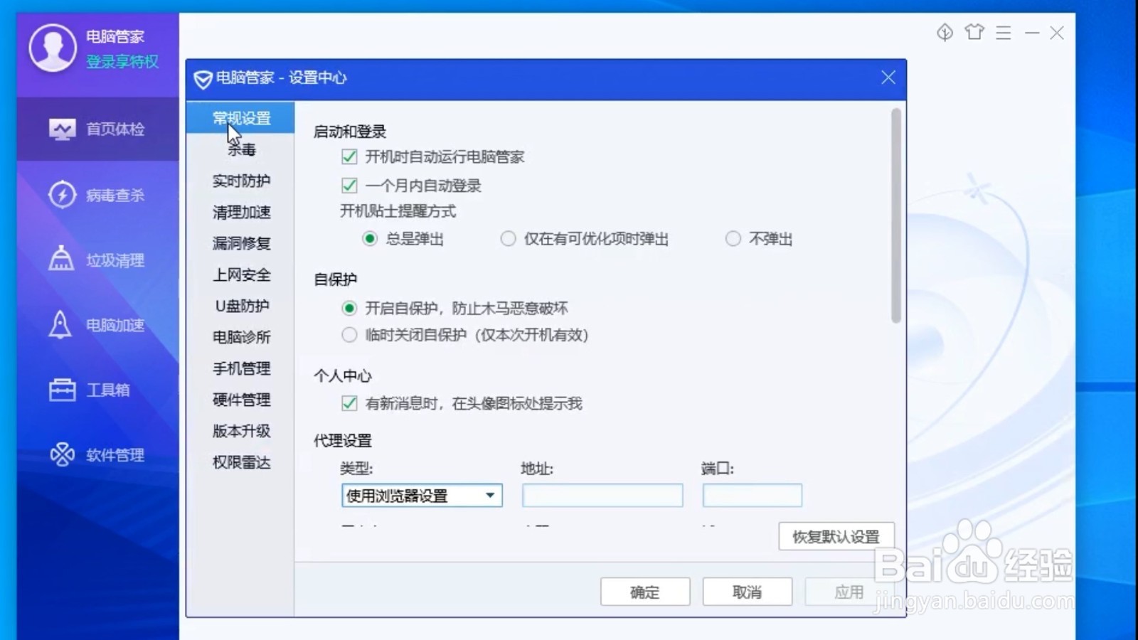Viewport: 1138px width, 640px height.
Task: Click the user avatar icon
Action: [53, 48]
